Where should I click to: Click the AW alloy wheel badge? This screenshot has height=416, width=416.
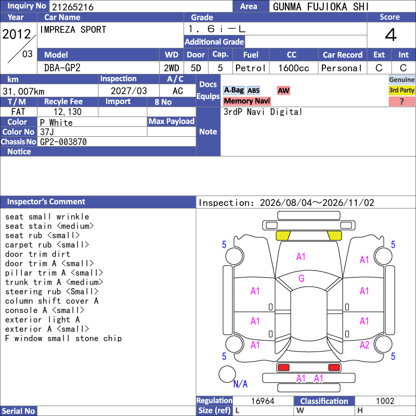point(283,90)
